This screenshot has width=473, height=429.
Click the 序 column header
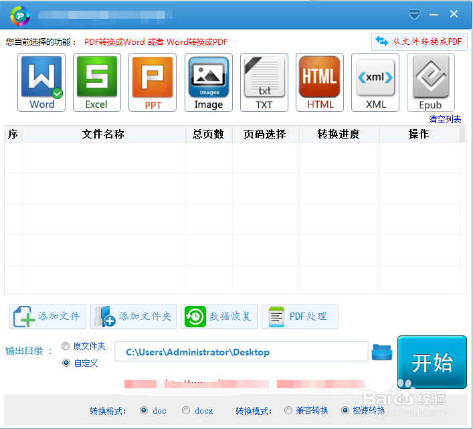(x=13, y=135)
